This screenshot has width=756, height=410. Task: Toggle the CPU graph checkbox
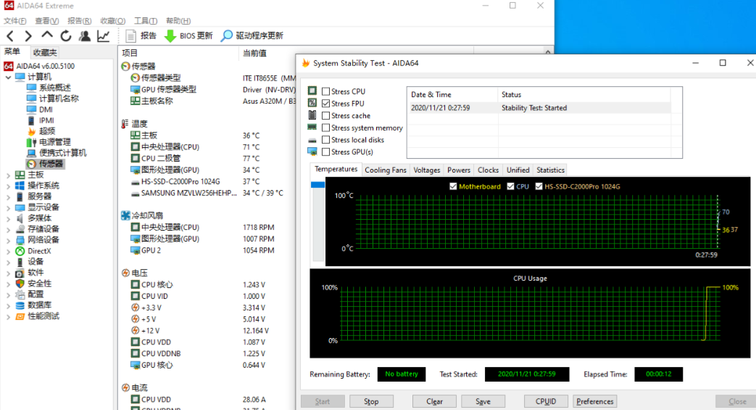510,186
